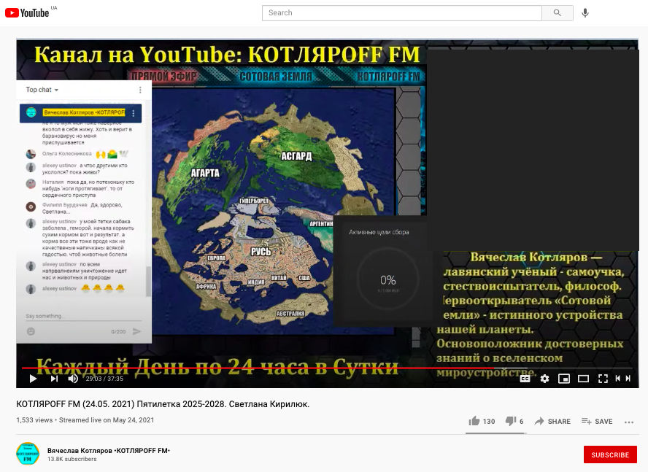Expand the Top chat dropdown
The width and height of the screenshot is (648, 472).
(42, 90)
